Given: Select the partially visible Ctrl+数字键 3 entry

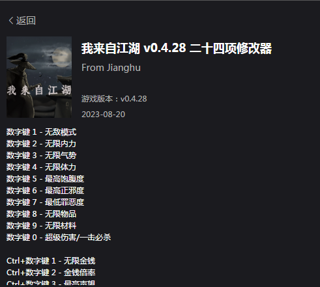Looking at the screenshot, I should (x=51, y=283).
